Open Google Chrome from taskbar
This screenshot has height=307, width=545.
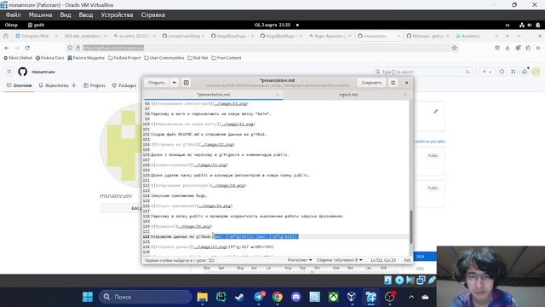278,297
